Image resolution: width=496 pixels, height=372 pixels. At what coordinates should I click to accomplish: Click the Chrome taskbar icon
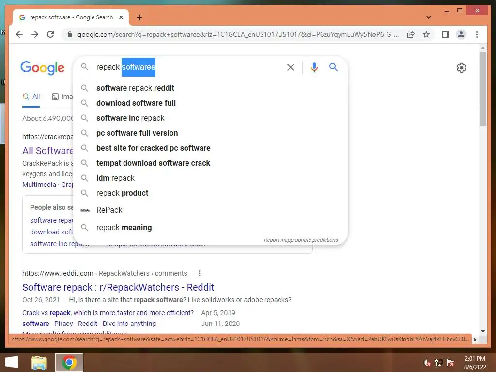[x=69, y=362]
